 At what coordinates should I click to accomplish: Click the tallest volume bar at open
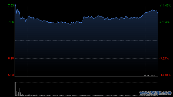tap(15, 89)
